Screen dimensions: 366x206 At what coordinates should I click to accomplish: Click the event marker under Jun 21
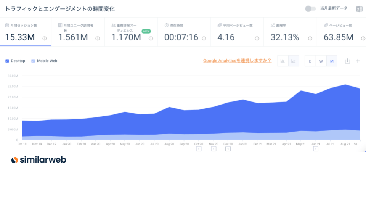316,149
